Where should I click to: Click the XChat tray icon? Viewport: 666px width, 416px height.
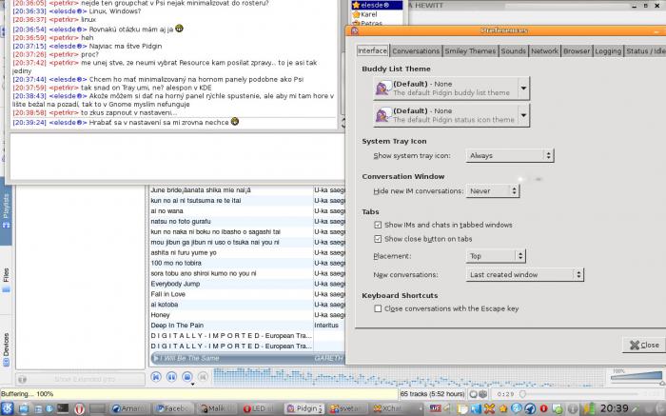(489, 408)
